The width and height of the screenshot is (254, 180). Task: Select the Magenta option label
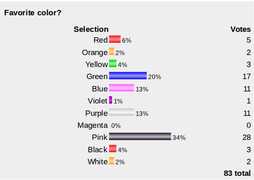coord(92,125)
